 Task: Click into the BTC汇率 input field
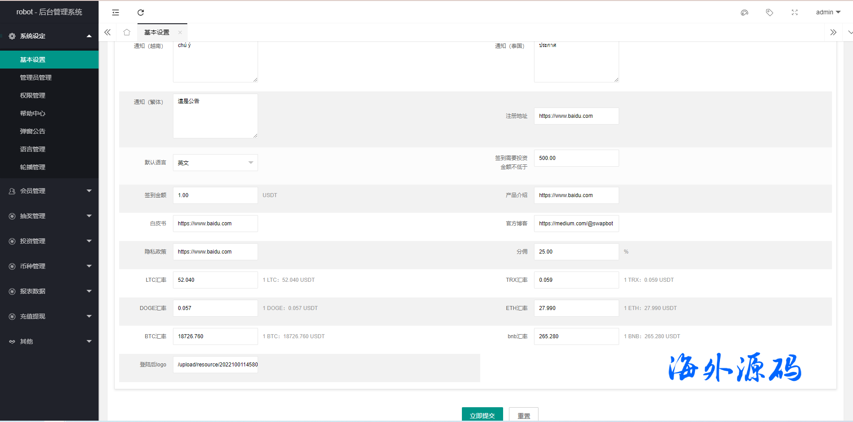(x=215, y=336)
